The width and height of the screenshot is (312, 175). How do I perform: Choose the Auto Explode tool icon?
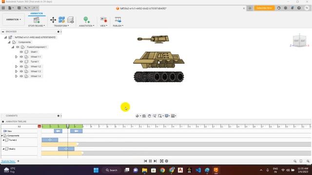(62, 20)
